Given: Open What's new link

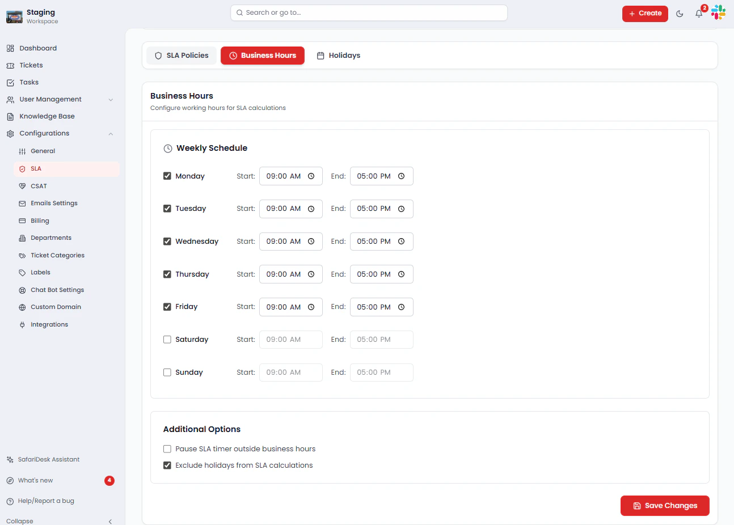Looking at the screenshot, I should tap(35, 481).
